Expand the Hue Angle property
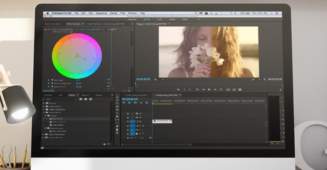 point(48,80)
